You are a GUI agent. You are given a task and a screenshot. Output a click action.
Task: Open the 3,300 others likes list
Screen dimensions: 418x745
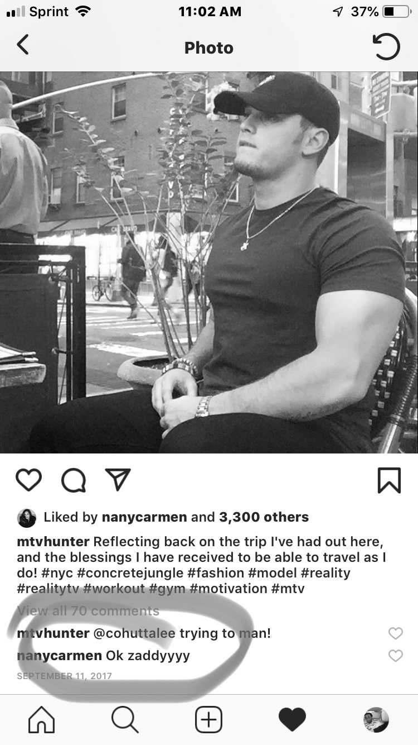(x=264, y=517)
